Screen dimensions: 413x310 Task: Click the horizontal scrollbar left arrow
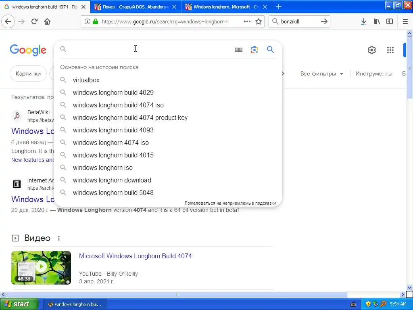pyautogui.click(x=3, y=294)
